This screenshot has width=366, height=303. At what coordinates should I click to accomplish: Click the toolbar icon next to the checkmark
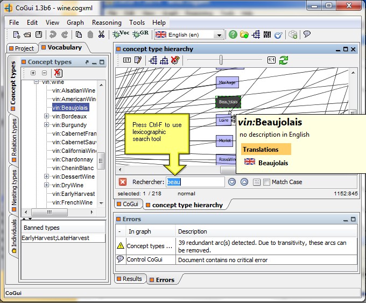tap(267, 34)
